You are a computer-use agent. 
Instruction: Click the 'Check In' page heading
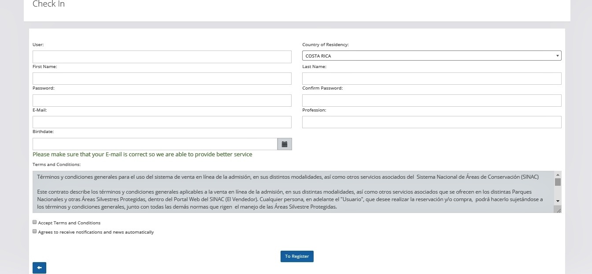48,4
